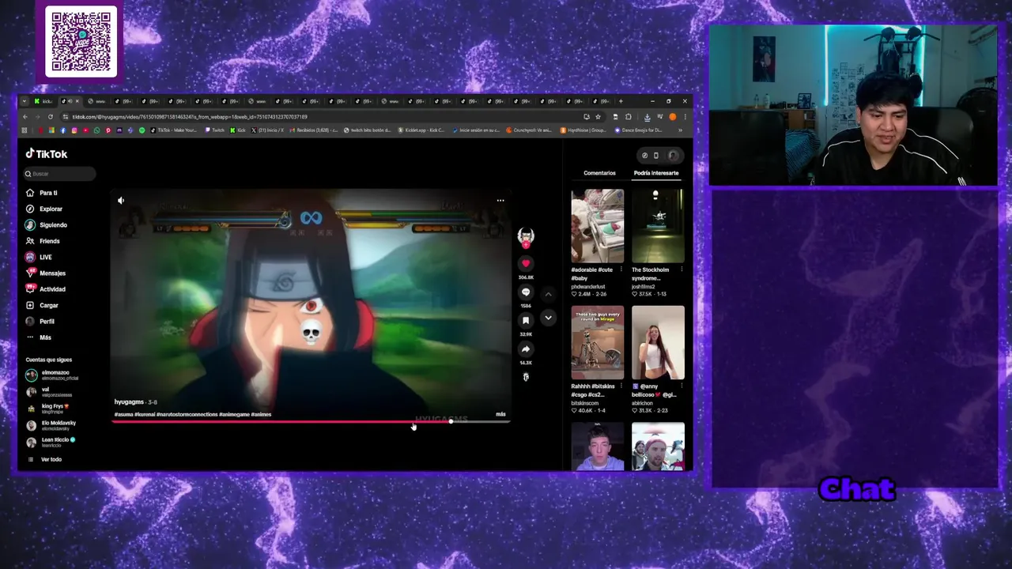1012x569 pixels.
Task: Open a new Chrome tab with plus
Action: [621, 101]
